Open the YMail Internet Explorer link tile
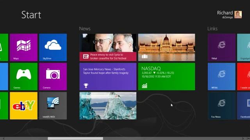The width and height of the screenshot is (250, 140). [x=221, y=47]
